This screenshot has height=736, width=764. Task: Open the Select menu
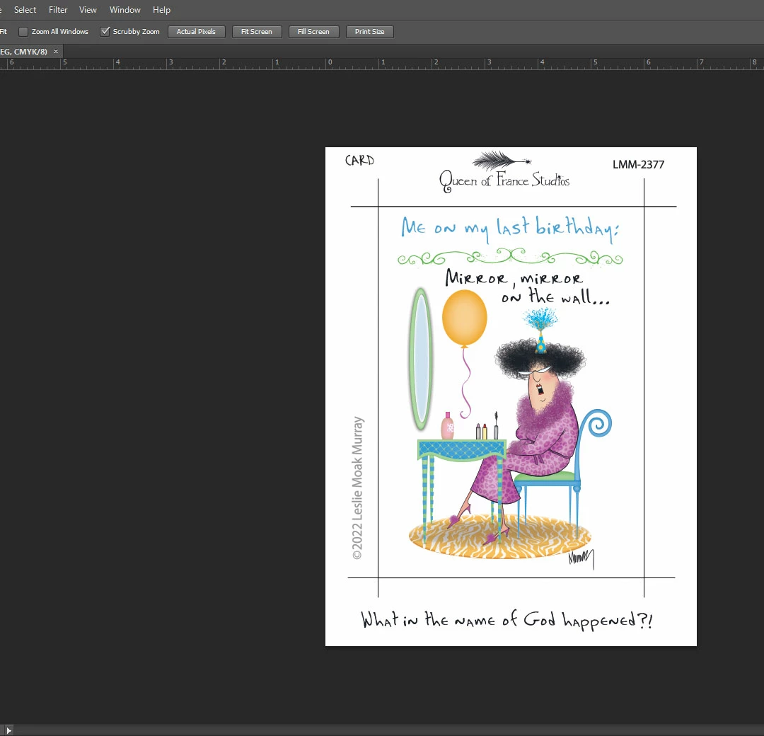tap(25, 10)
